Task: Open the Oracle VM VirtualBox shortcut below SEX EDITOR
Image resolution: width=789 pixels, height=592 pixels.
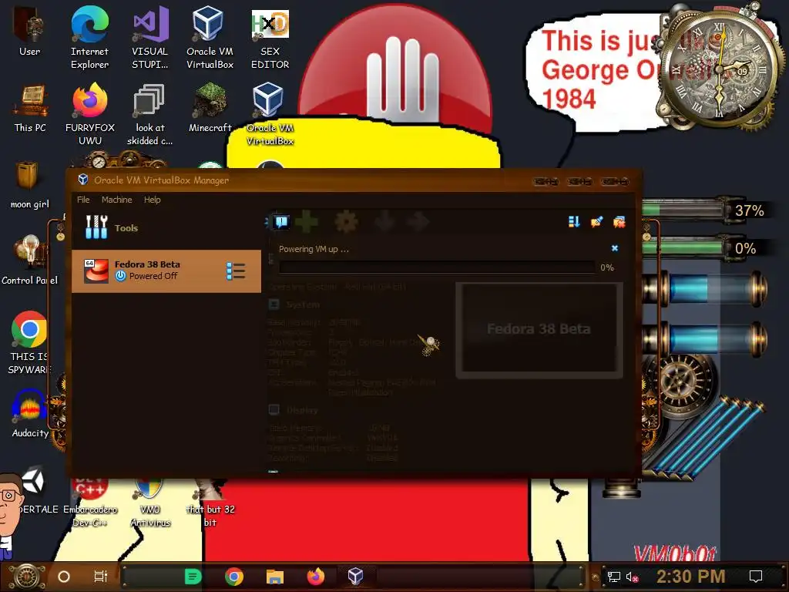Action: pyautogui.click(x=270, y=114)
